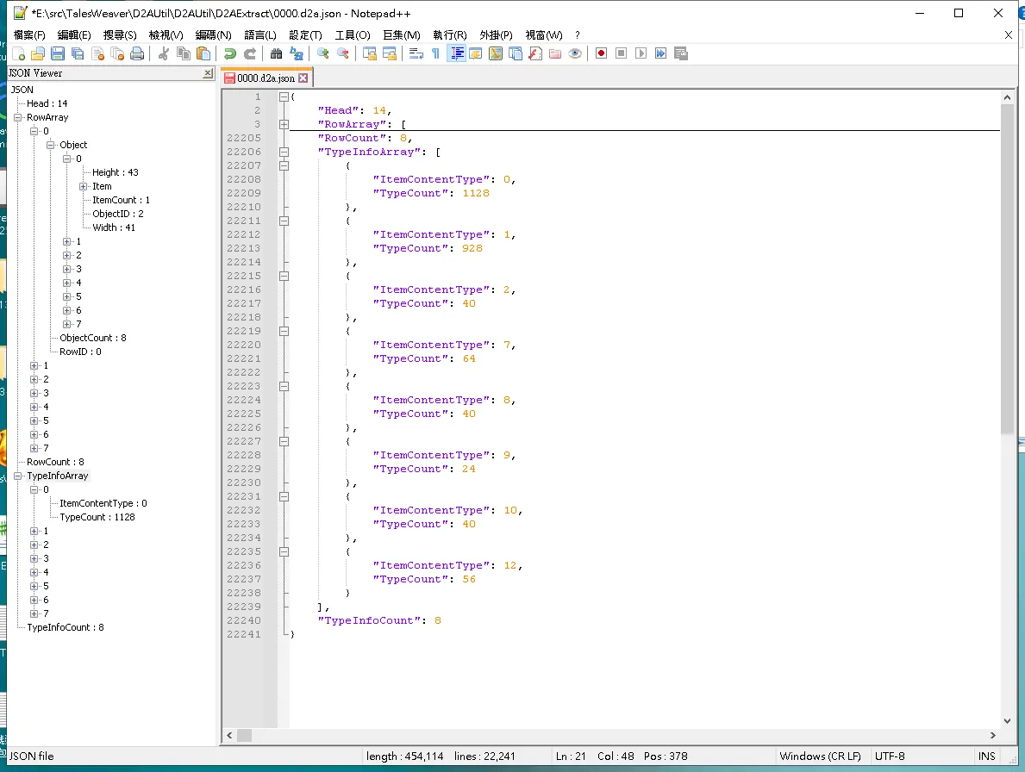Image resolution: width=1025 pixels, height=772 pixels.
Task: Toggle file monitoring eye icon
Action: [x=575, y=53]
